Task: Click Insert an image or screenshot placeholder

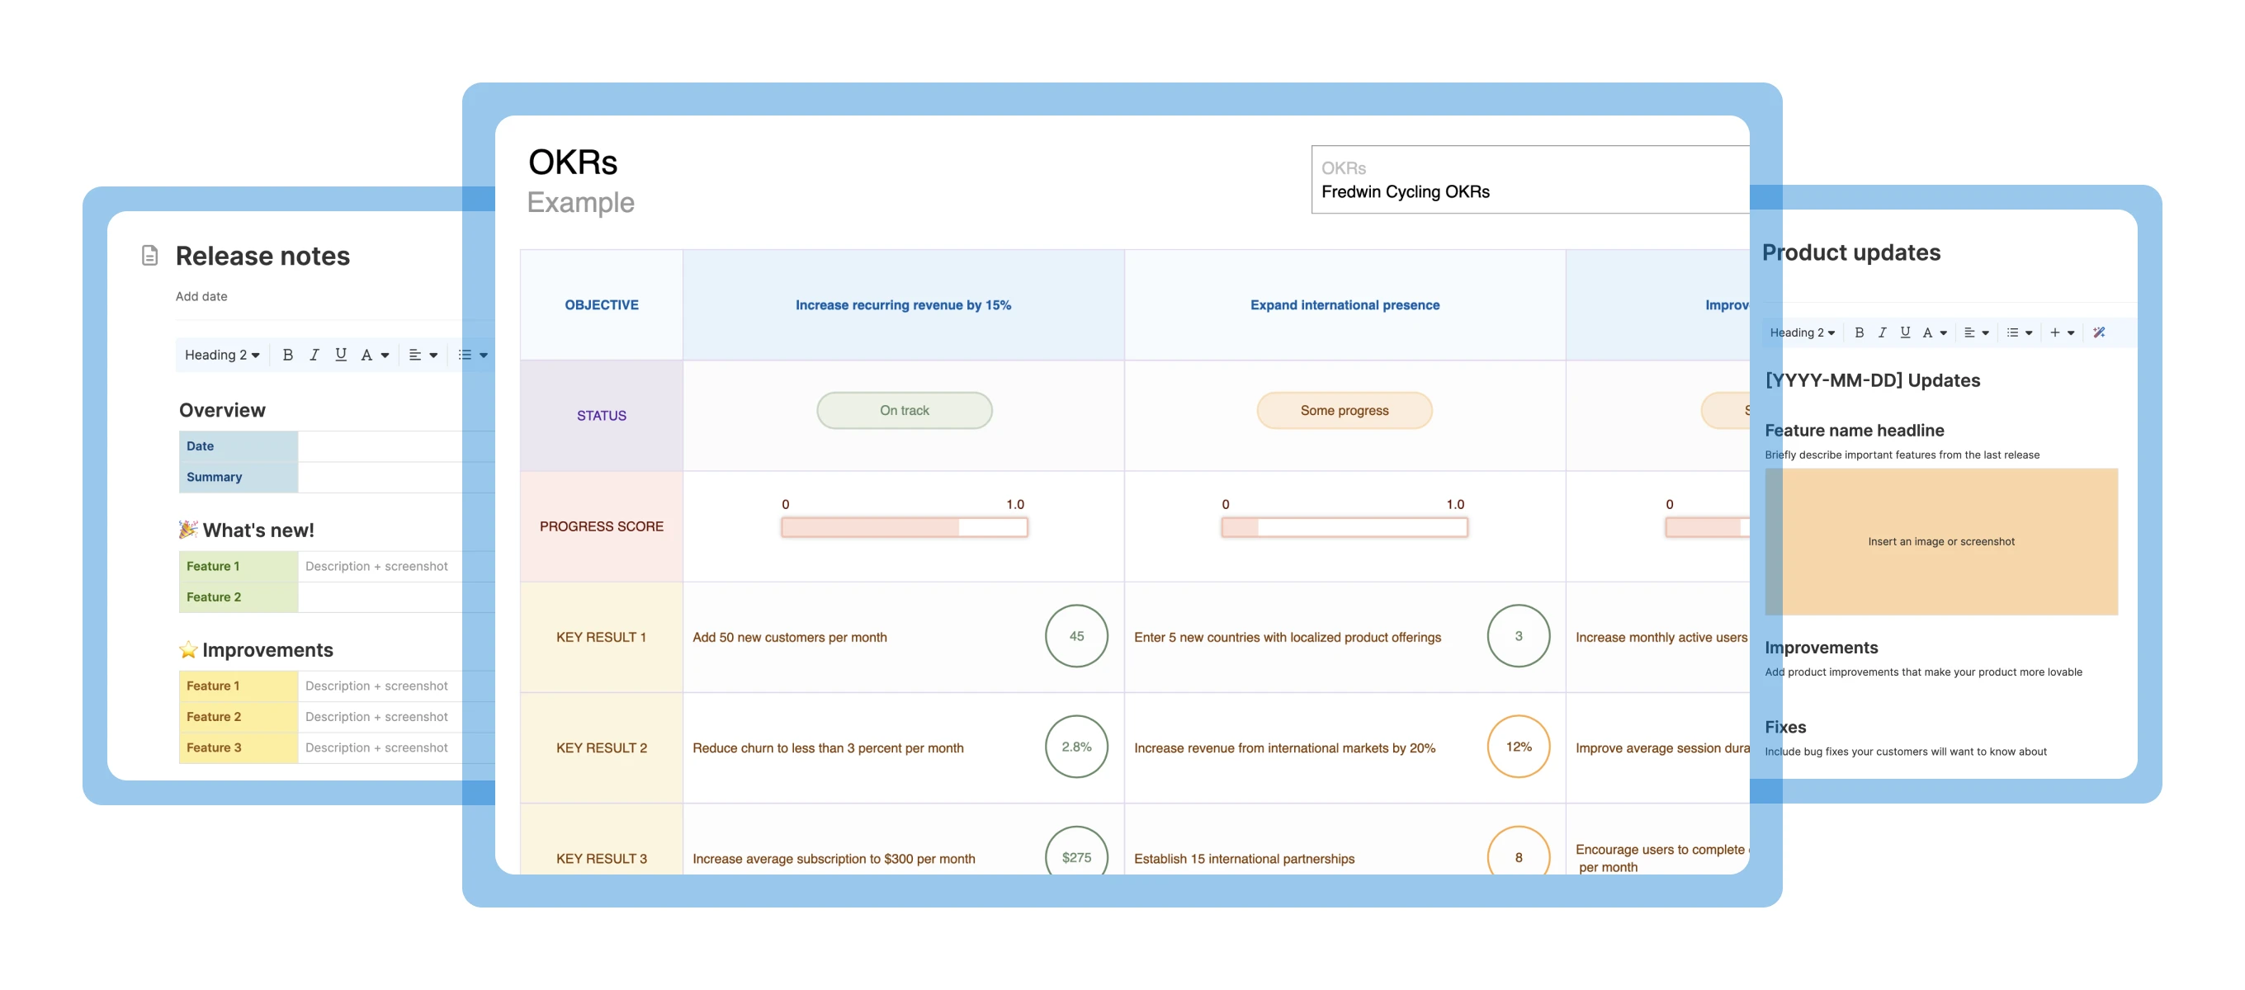Action: [1940, 541]
